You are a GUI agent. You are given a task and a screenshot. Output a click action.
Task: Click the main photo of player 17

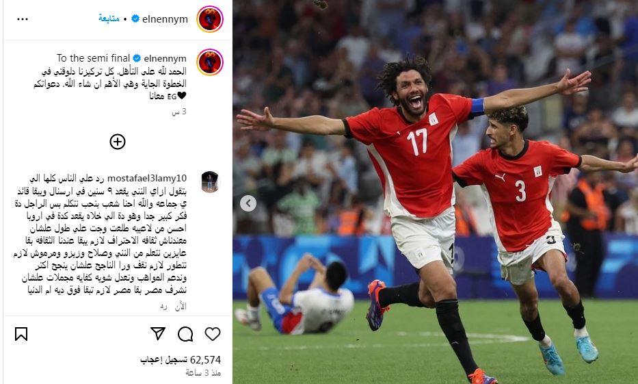point(435,192)
